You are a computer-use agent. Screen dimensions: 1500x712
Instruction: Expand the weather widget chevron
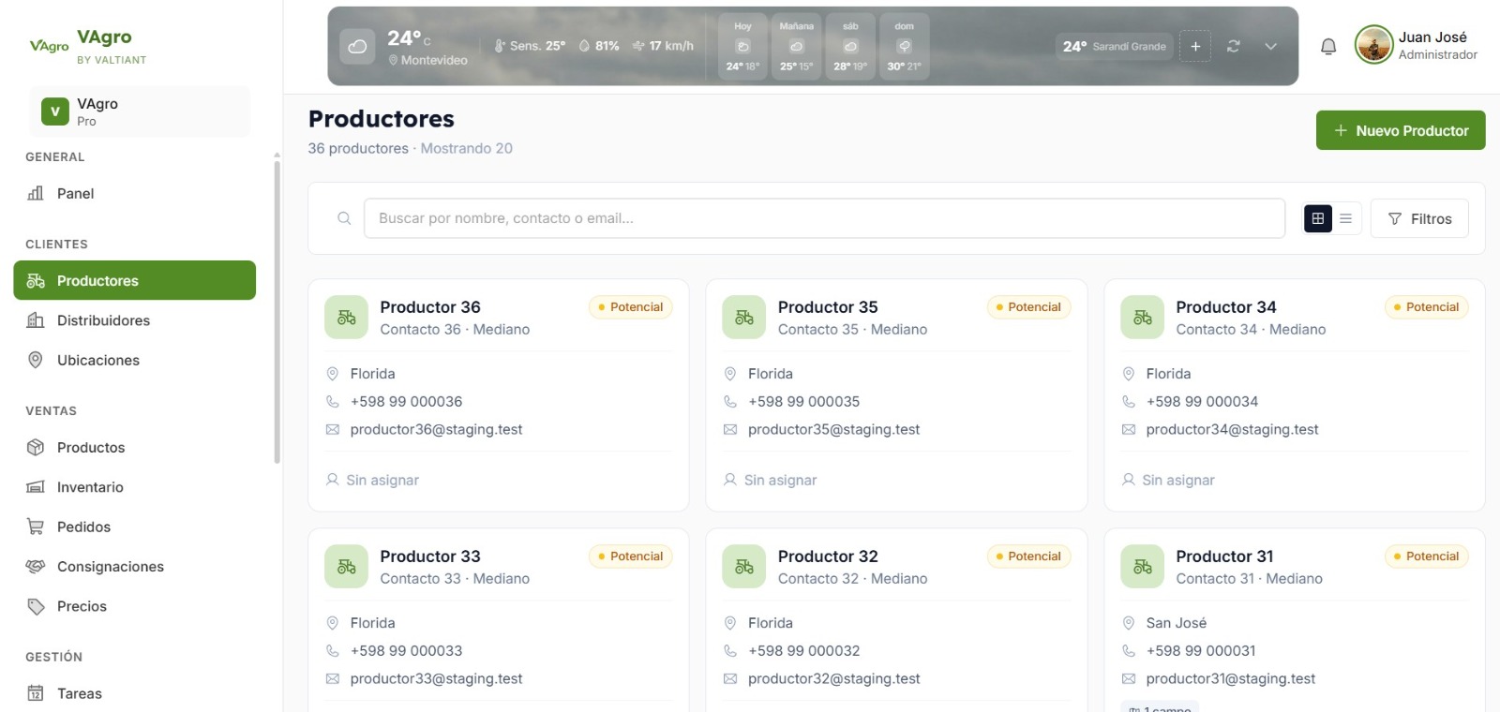click(x=1270, y=46)
